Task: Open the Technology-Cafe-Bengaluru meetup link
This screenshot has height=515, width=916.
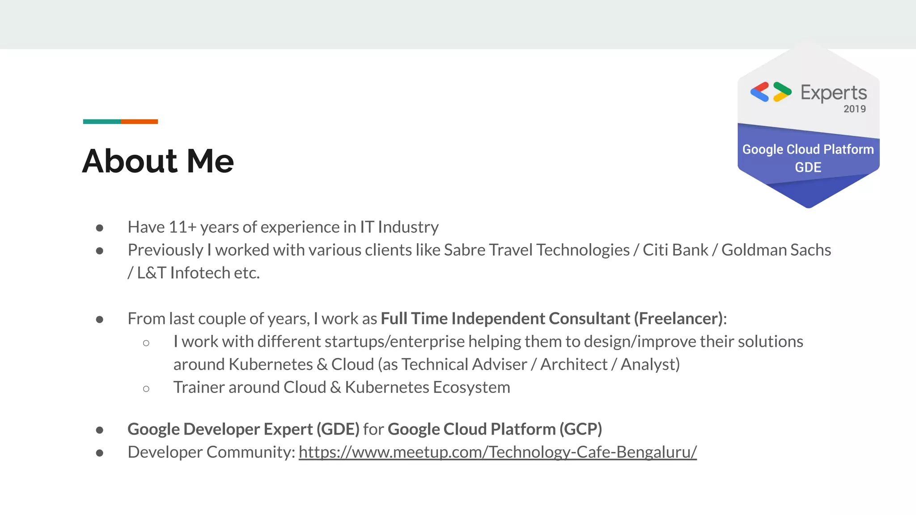Action: click(x=497, y=452)
